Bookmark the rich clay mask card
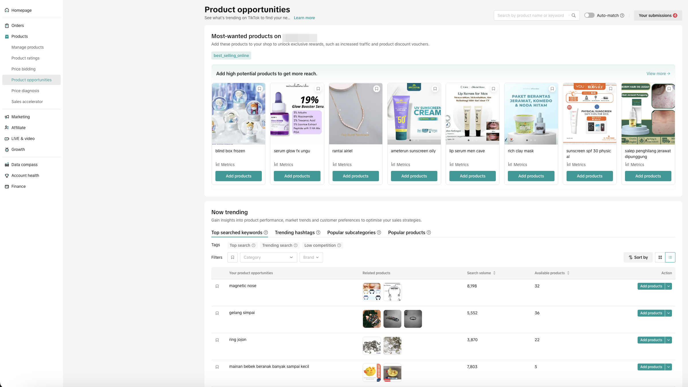Viewport: 688px width, 387px height. (552, 89)
